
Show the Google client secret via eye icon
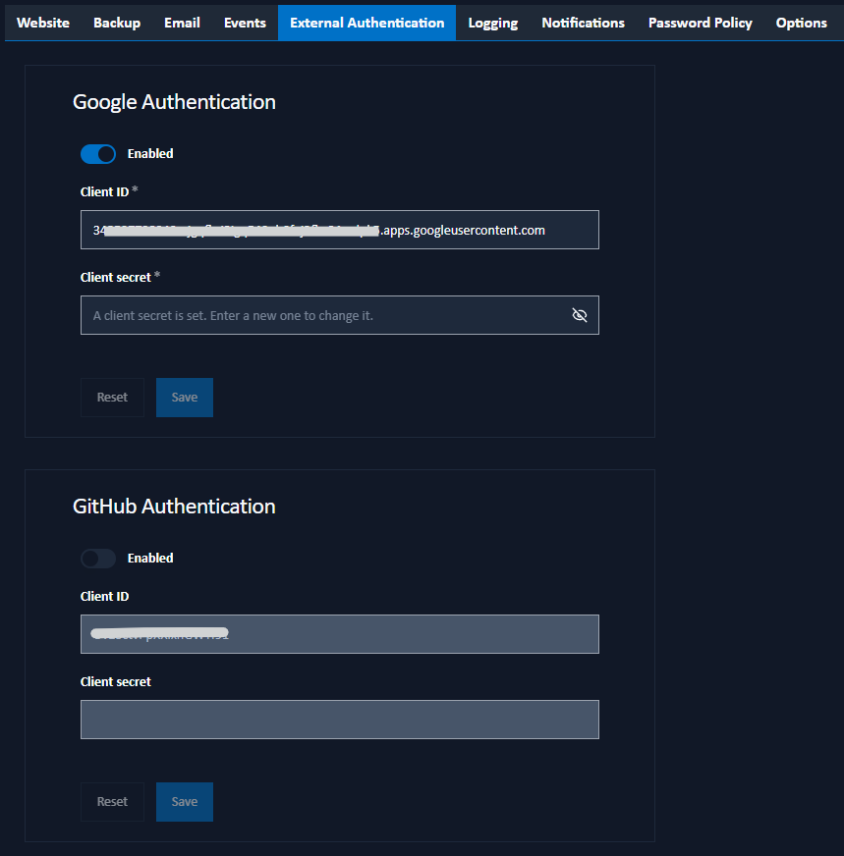pyautogui.click(x=580, y=315)
